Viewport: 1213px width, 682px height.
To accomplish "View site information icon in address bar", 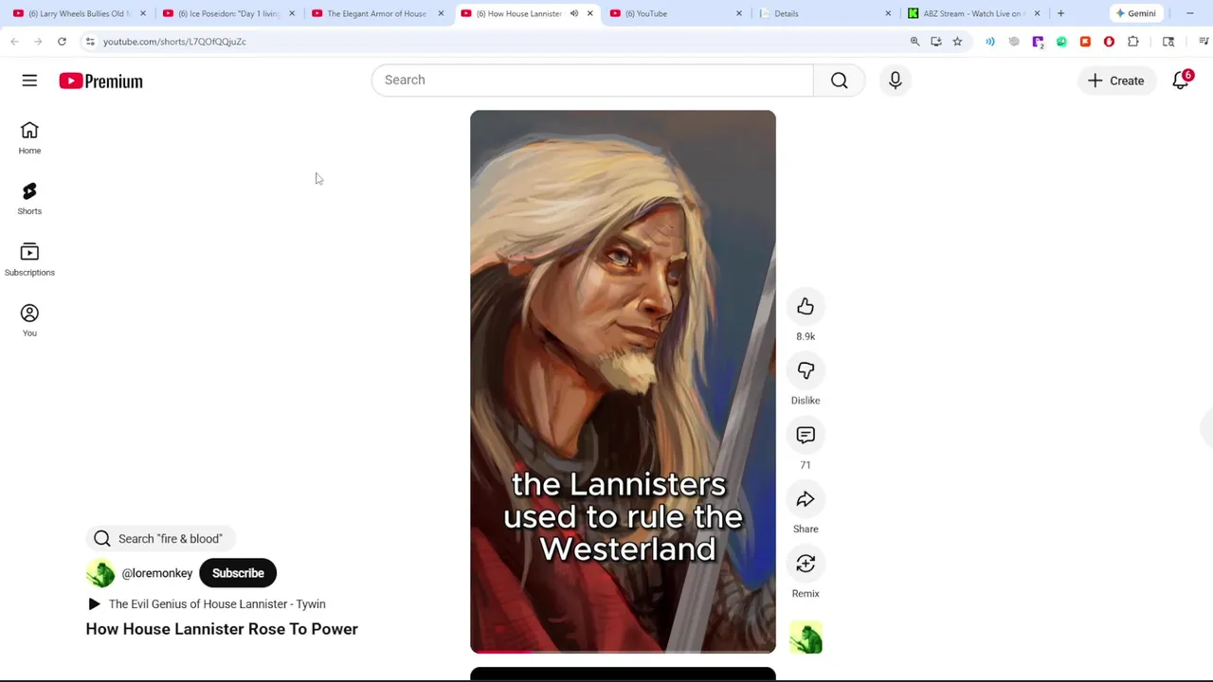I will 90,42.
